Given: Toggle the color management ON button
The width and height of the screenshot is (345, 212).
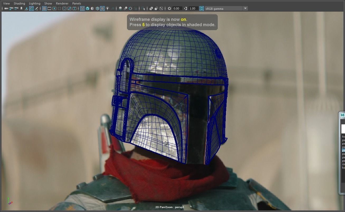Looking at the screenshot, I should pos(202,8).
